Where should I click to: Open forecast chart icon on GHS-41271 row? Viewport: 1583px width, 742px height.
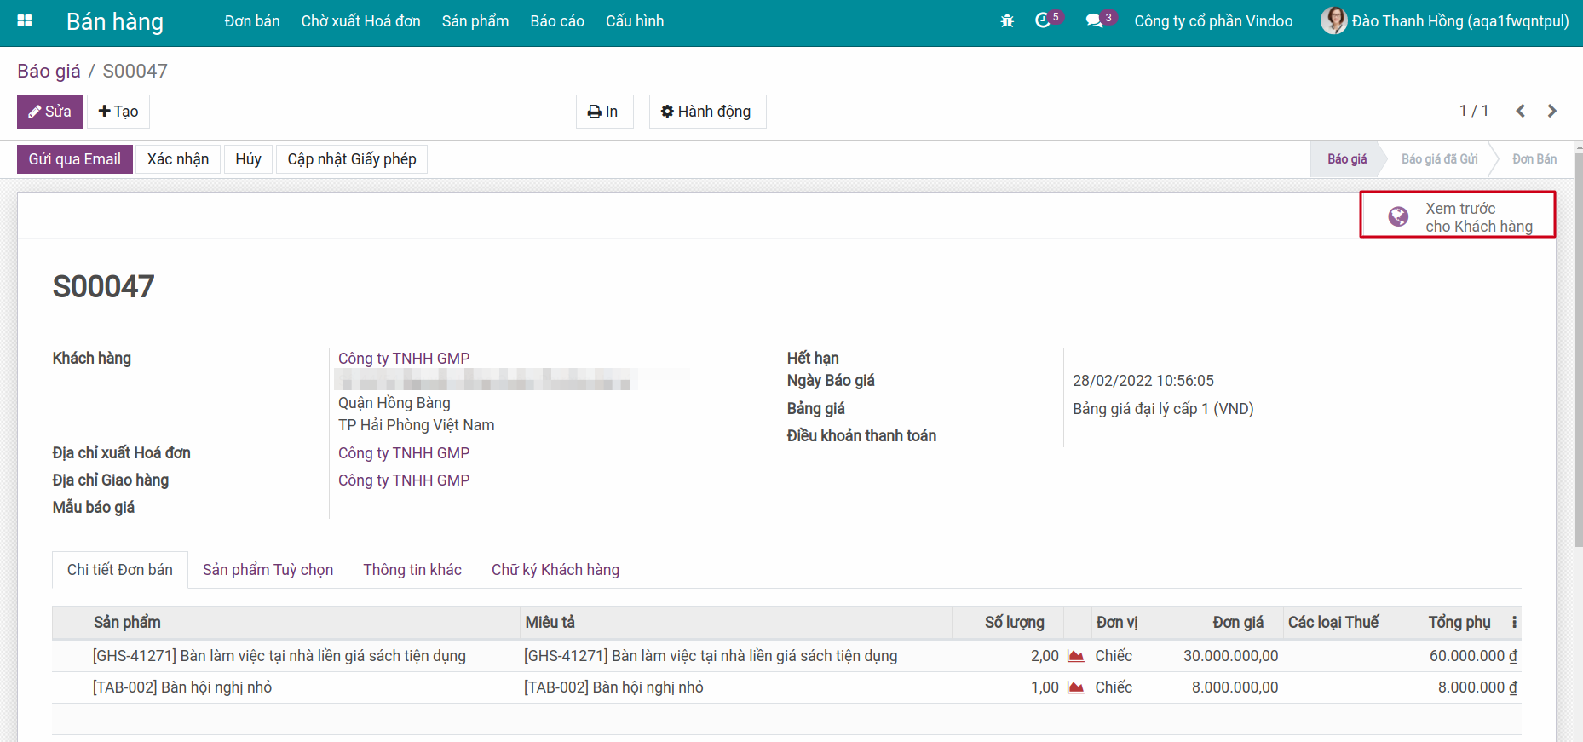point(1076,656)
